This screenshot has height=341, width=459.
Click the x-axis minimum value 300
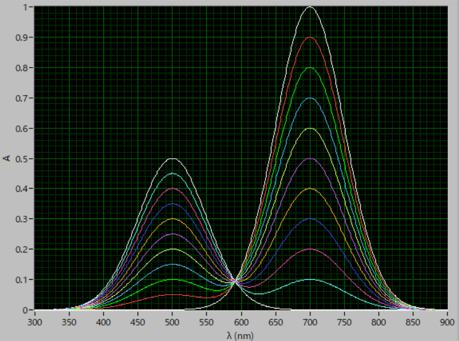(35, 322)
